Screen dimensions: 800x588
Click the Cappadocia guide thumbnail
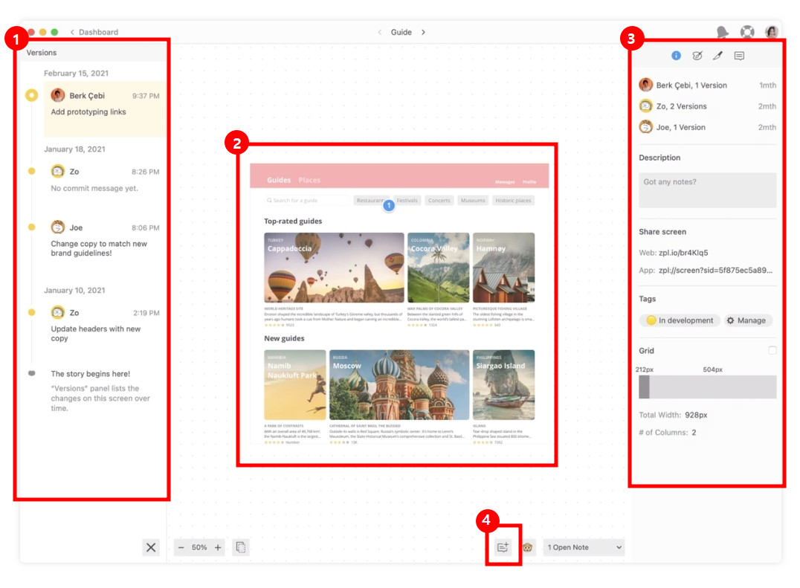(x=334, y=267)
